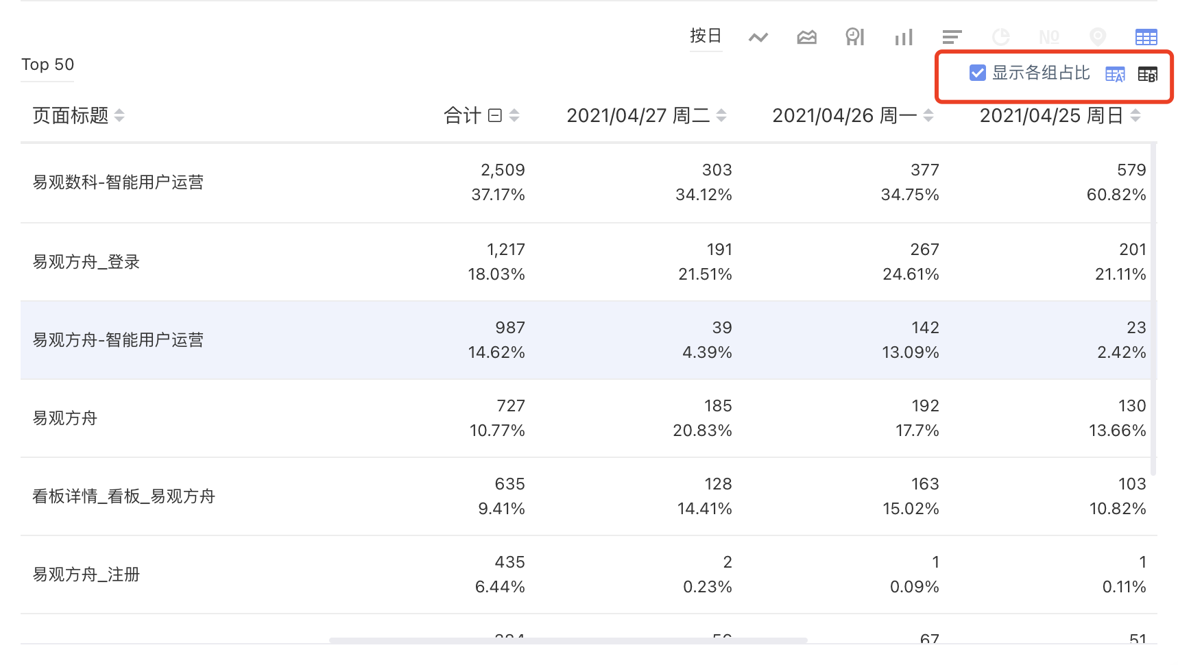Image resolution: width=1178 pixels, height=665 pixels.
Task: Select the ranking number chart icon
Action: (1049, 37)
